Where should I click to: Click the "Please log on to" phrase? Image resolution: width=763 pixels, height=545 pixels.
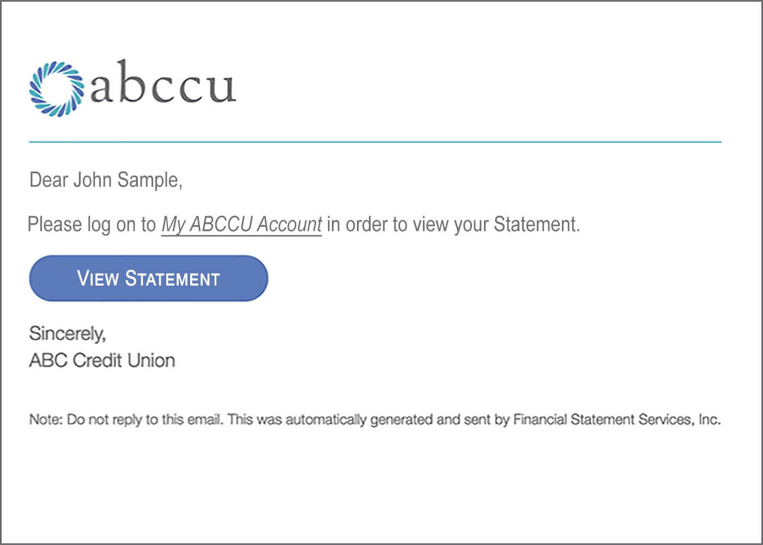pos(92,225)
